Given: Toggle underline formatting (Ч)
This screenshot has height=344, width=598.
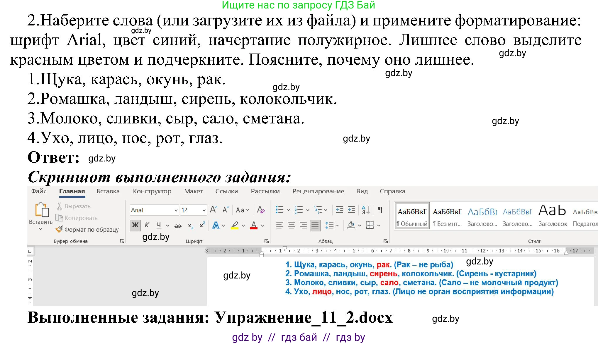Looking at the screenshot, I should point(158,225).
